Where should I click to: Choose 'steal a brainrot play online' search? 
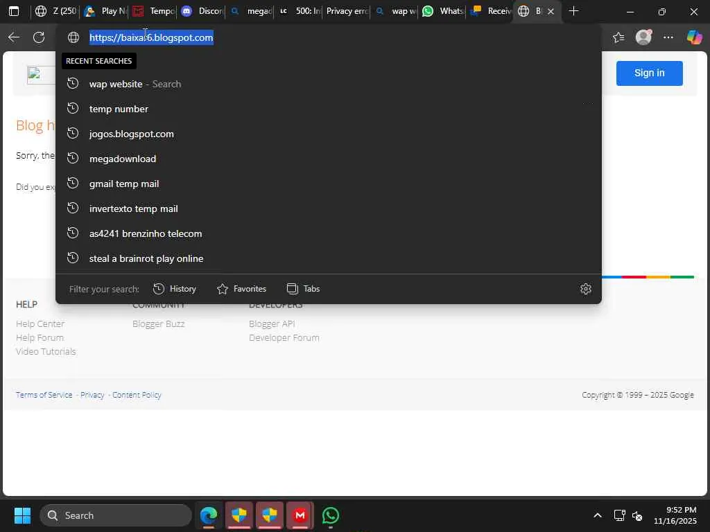click(328, 258)
